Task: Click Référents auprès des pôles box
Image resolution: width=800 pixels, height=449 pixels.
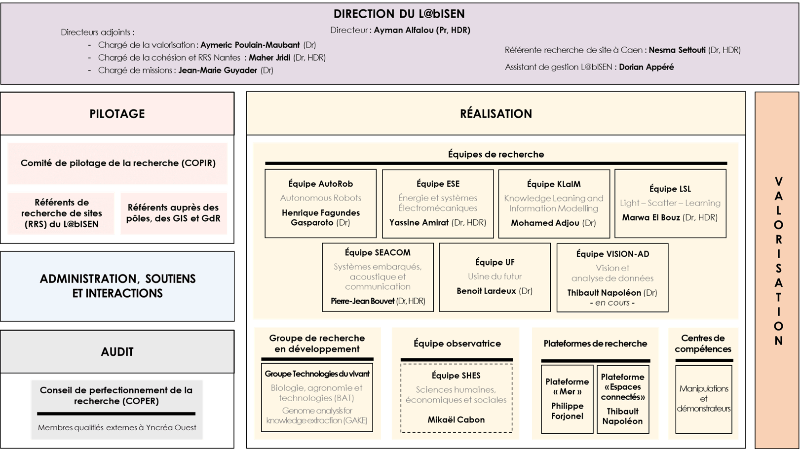Action: click(173, 213)
